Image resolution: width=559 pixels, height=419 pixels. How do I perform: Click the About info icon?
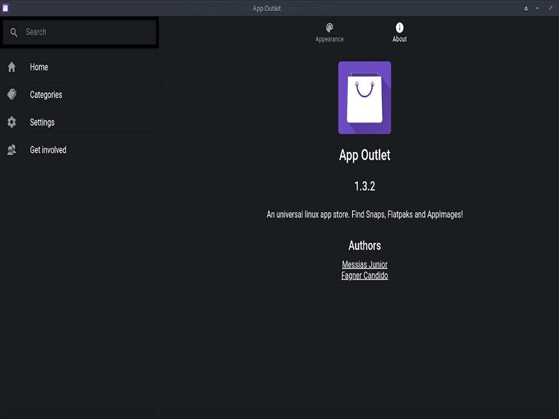[399, 27]
